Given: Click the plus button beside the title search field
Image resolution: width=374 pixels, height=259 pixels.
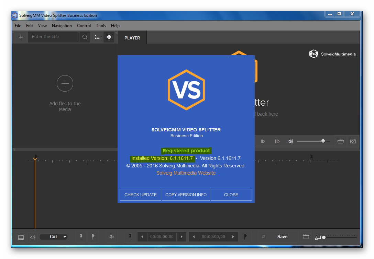Looking at the screenshot, I should click(x=21, y=37).
